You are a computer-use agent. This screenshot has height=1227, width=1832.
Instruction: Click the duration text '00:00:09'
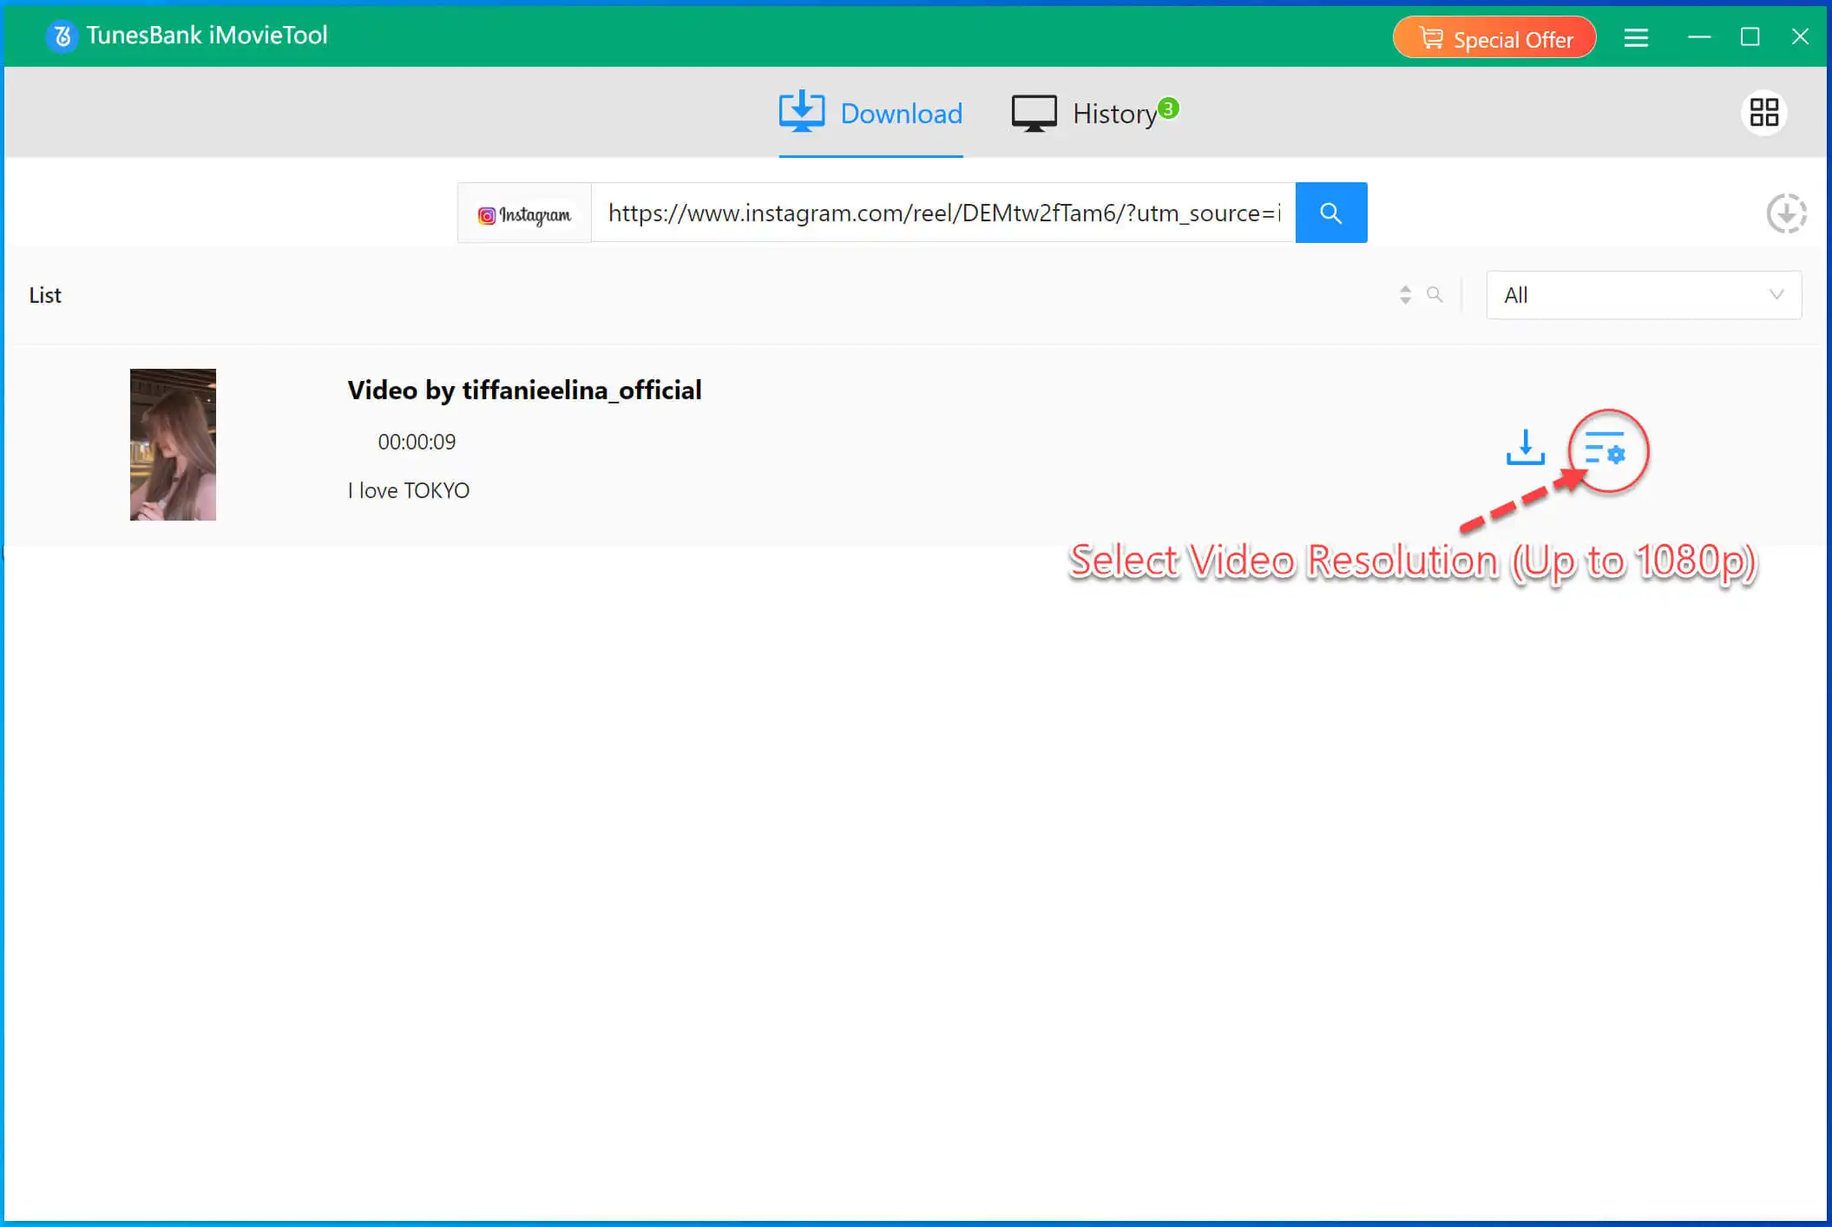click(417, 442)
